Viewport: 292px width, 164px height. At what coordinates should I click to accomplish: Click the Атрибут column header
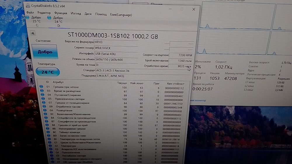(58, 82)
